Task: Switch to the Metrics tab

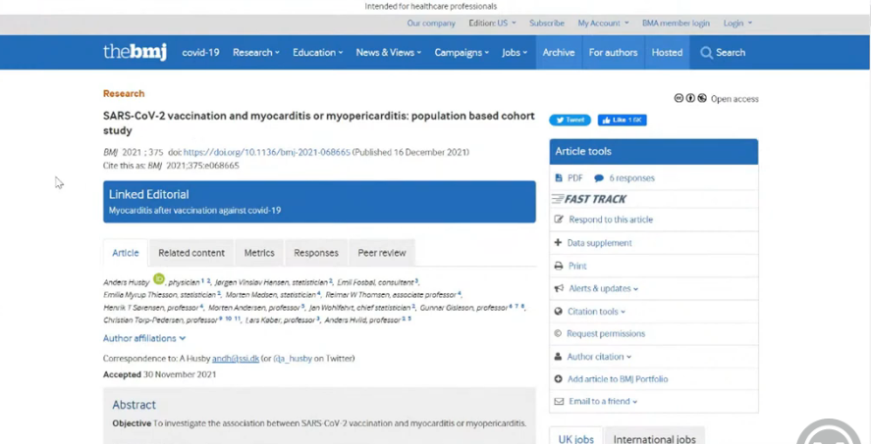Action: (x=259, y=253)
